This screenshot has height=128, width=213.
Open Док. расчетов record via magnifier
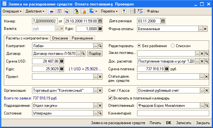coord(207,61)
